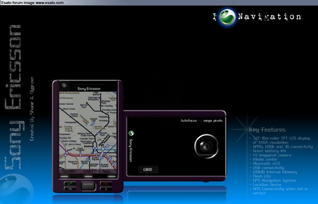
Task: Hit the back arrow key below the call key
Action: 70,189
